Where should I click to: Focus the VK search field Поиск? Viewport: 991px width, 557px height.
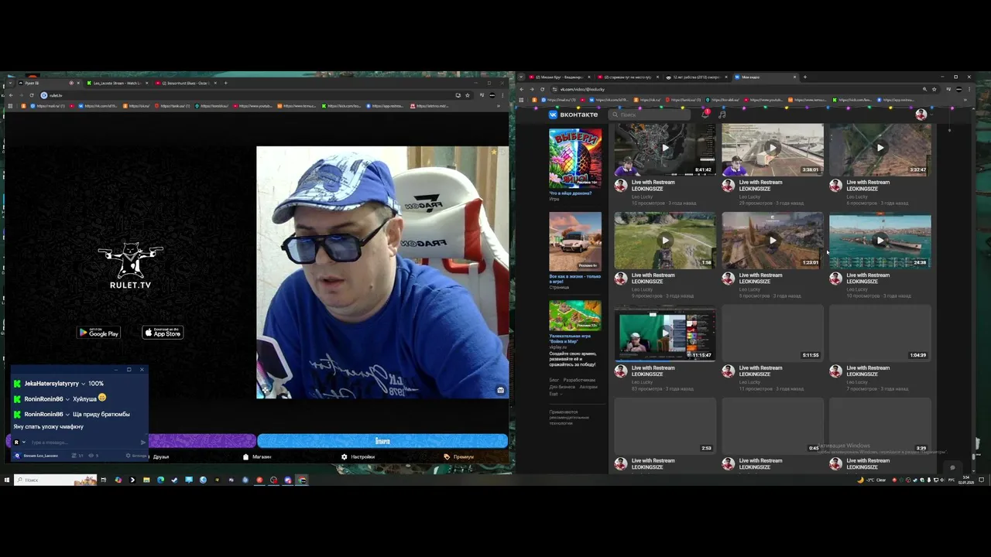650,114
